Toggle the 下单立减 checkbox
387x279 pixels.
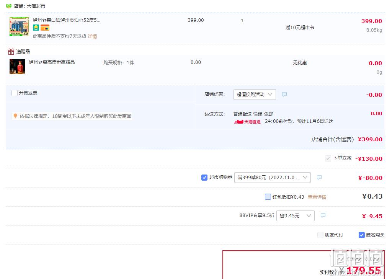point(328,158)
